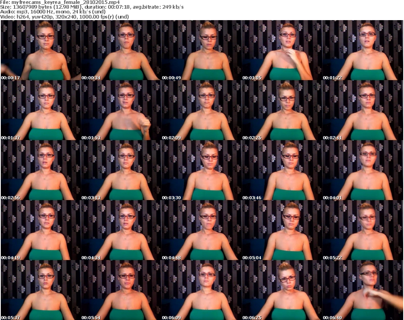Open the thumbnail stamped 00:00:17
The width and height of the screenshot is (404, 320).
[x=41, y=50]
